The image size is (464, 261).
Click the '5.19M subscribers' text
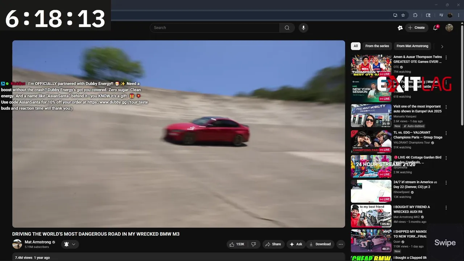[37, 247]
